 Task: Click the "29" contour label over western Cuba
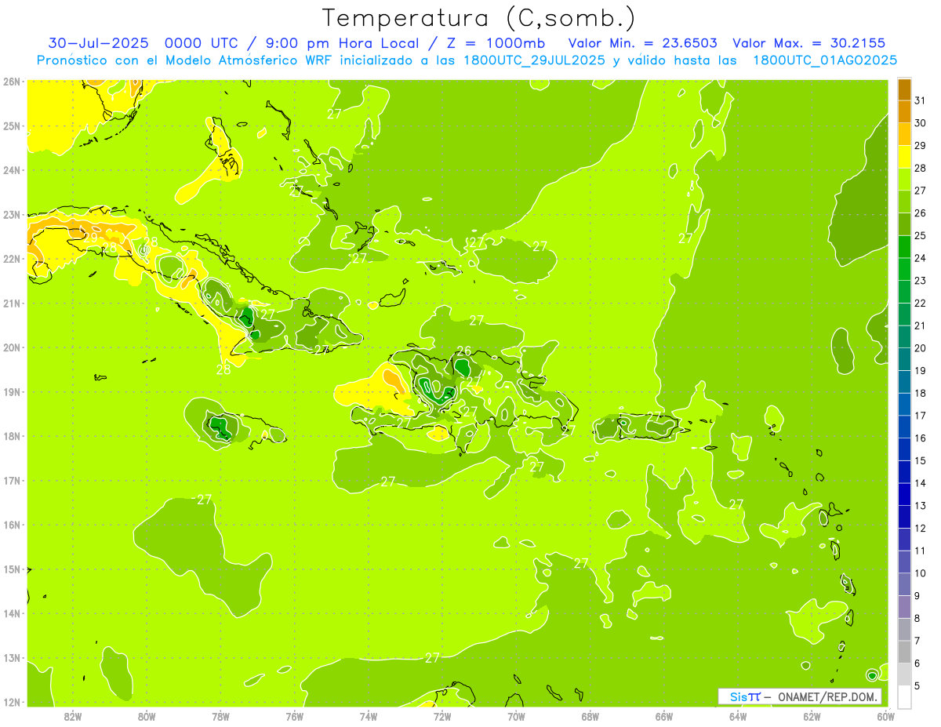click(92, 237)
